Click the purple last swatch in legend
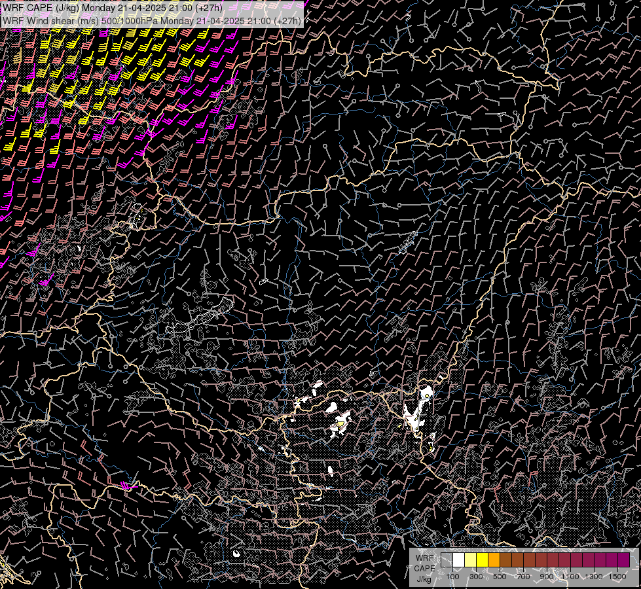This screenshot has height=589, width=641. click(x=624, y=560)
